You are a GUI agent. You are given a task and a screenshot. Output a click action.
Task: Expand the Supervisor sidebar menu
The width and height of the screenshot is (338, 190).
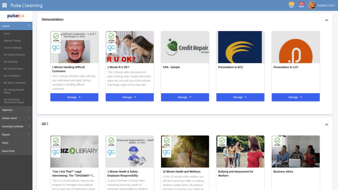16,110
